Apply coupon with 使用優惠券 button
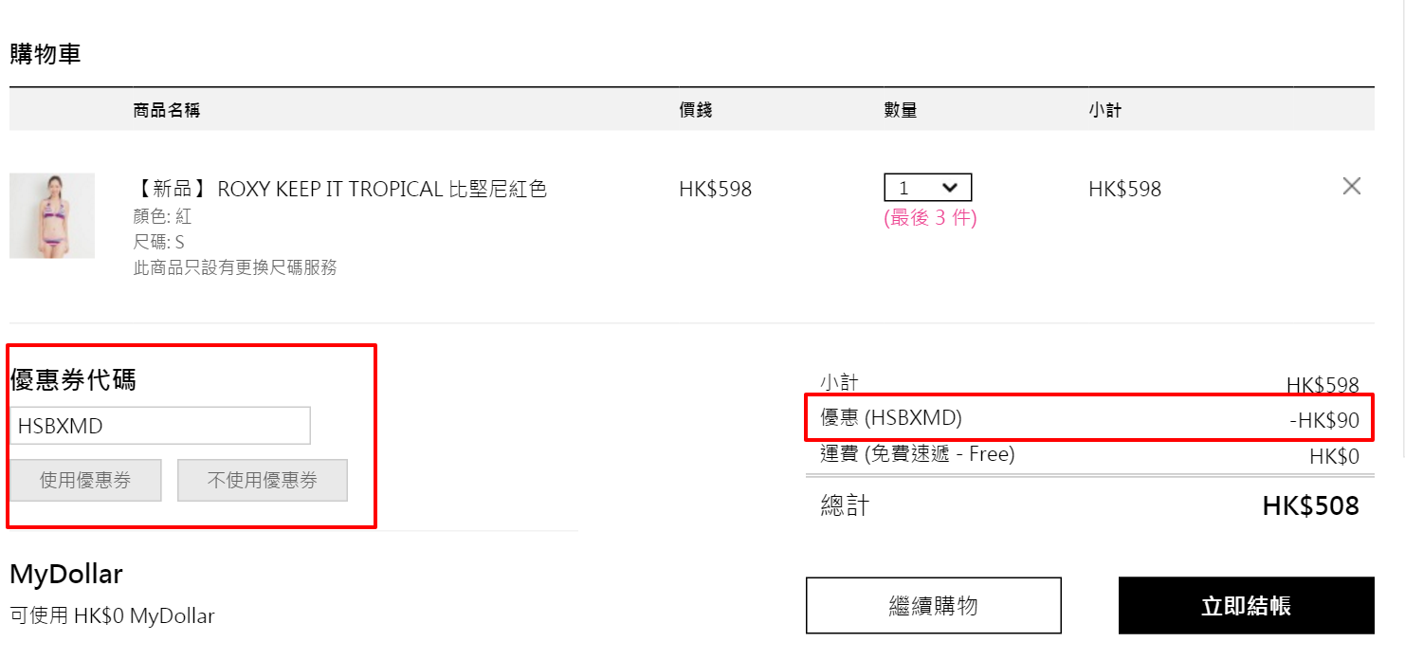The height and width of the screenshot is (660, 1405). pos(85,481)
